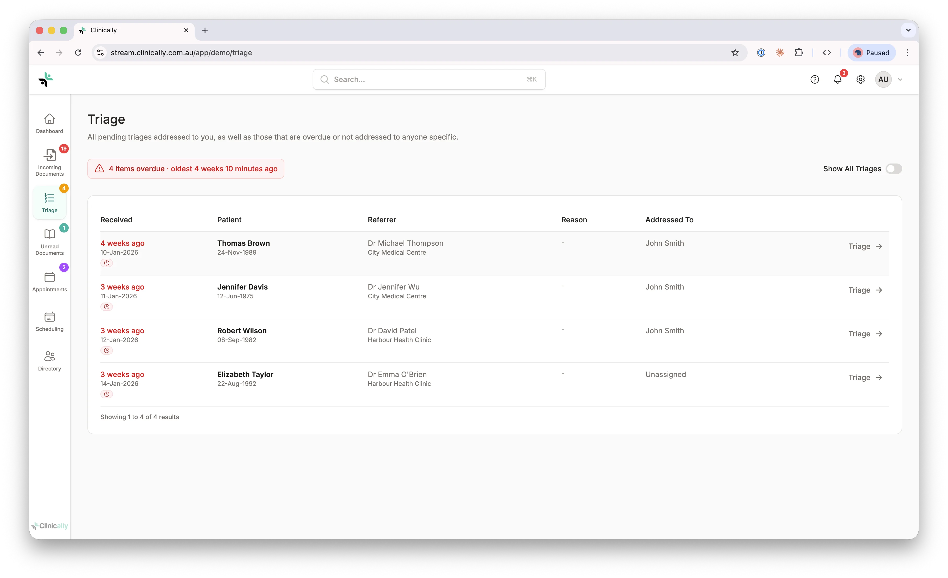Screen dimensions: 948x578
Task: Open the help question mark icon
Action: point(815,79)
